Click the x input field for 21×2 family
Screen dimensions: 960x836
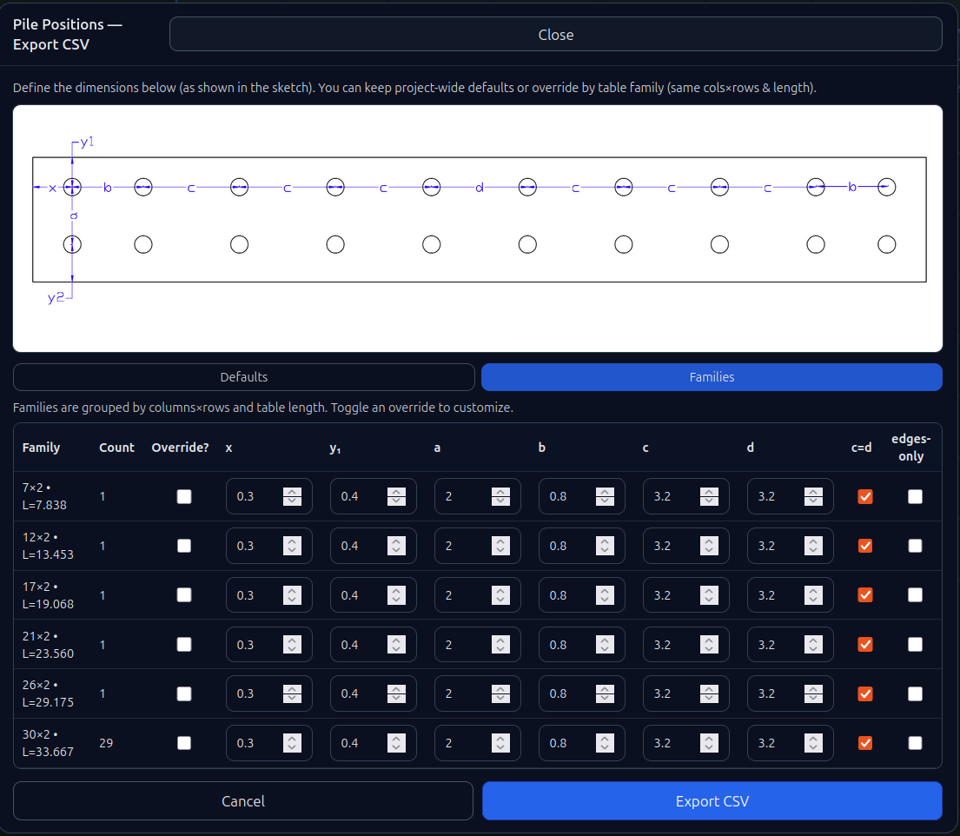[256, 645]
